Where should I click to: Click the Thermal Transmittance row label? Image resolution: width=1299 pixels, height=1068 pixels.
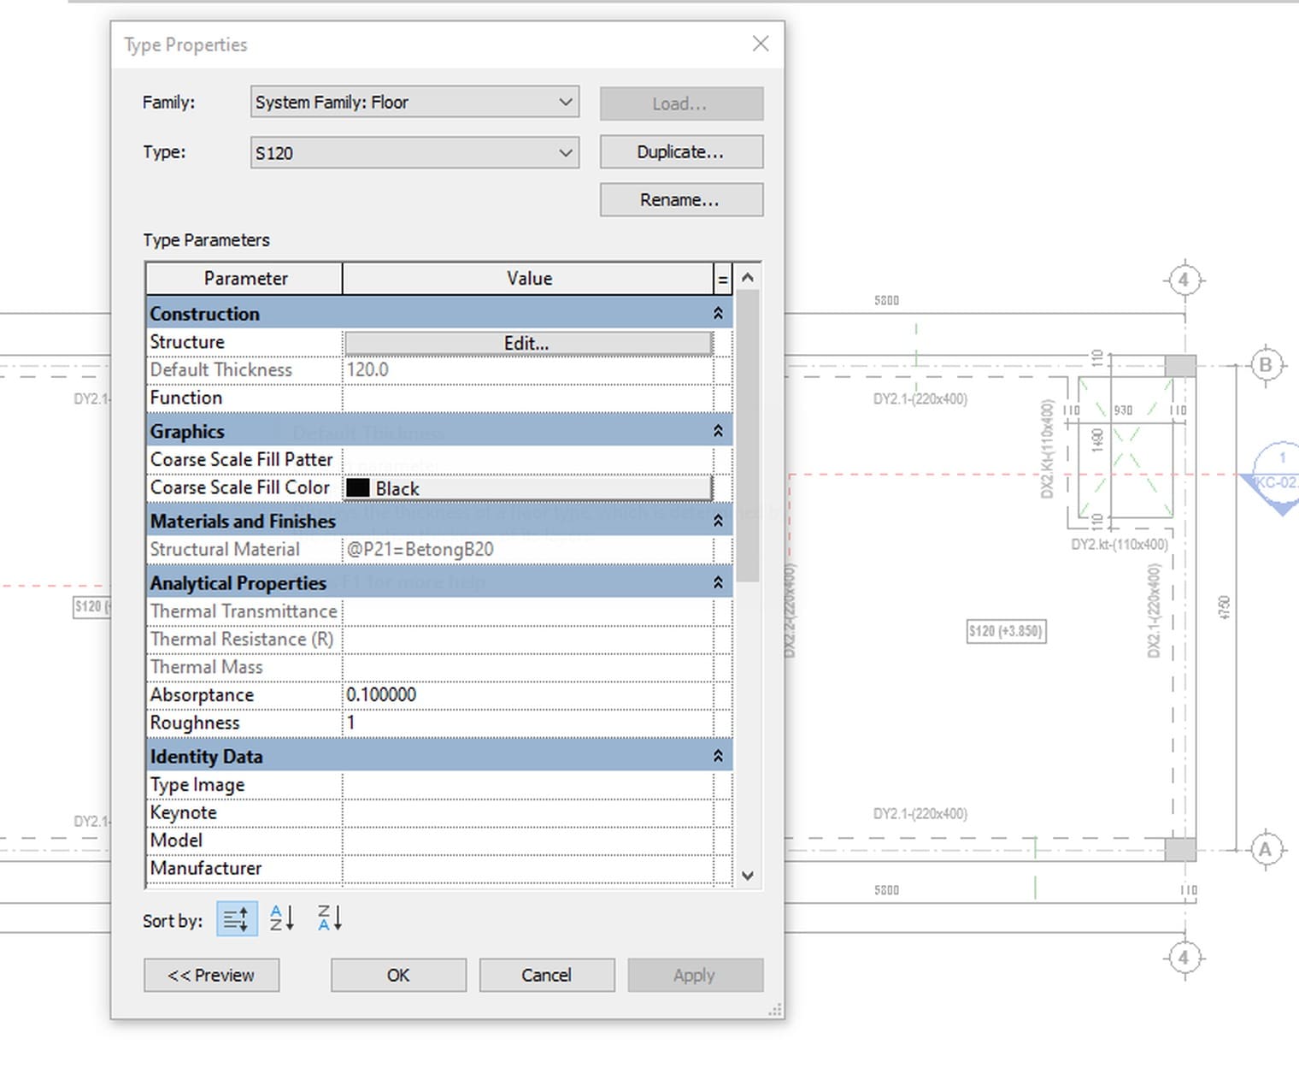244,611
